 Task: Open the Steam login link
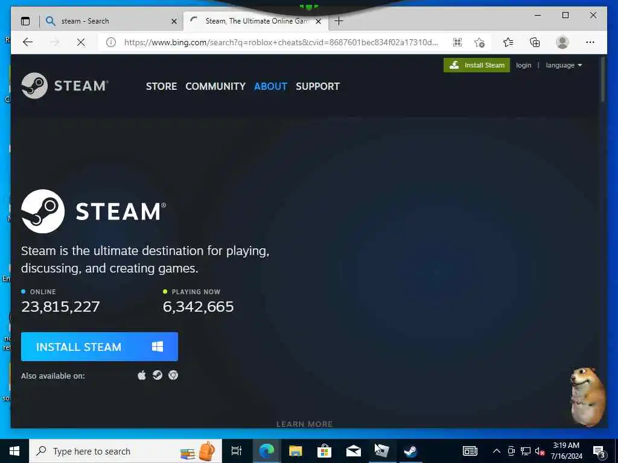(523, 65)
